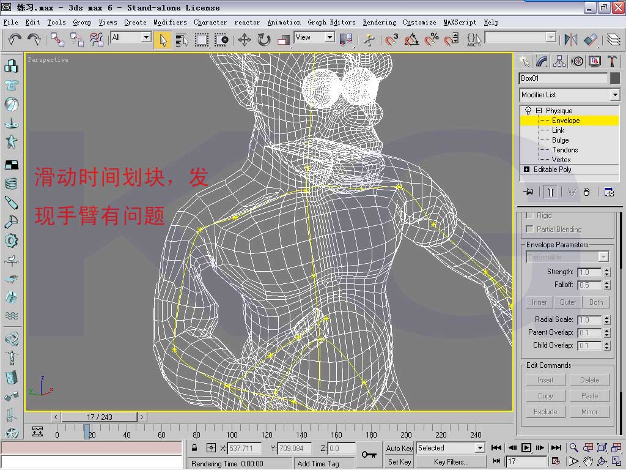Click the Strength value field
Image resolution: width=626 pixels, height=470 pixels.
pos(589,272)
